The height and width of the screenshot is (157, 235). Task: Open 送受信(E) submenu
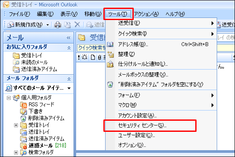(161, 23)
